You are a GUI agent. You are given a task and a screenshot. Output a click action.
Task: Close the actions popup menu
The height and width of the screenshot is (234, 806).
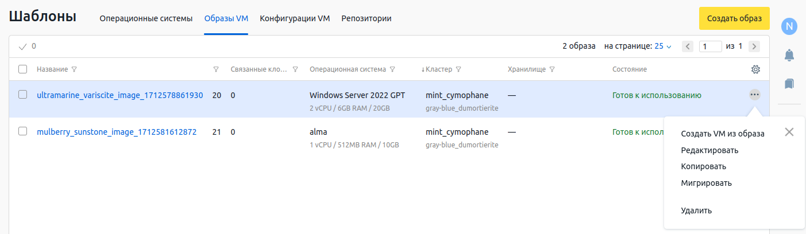coord(789,132)
